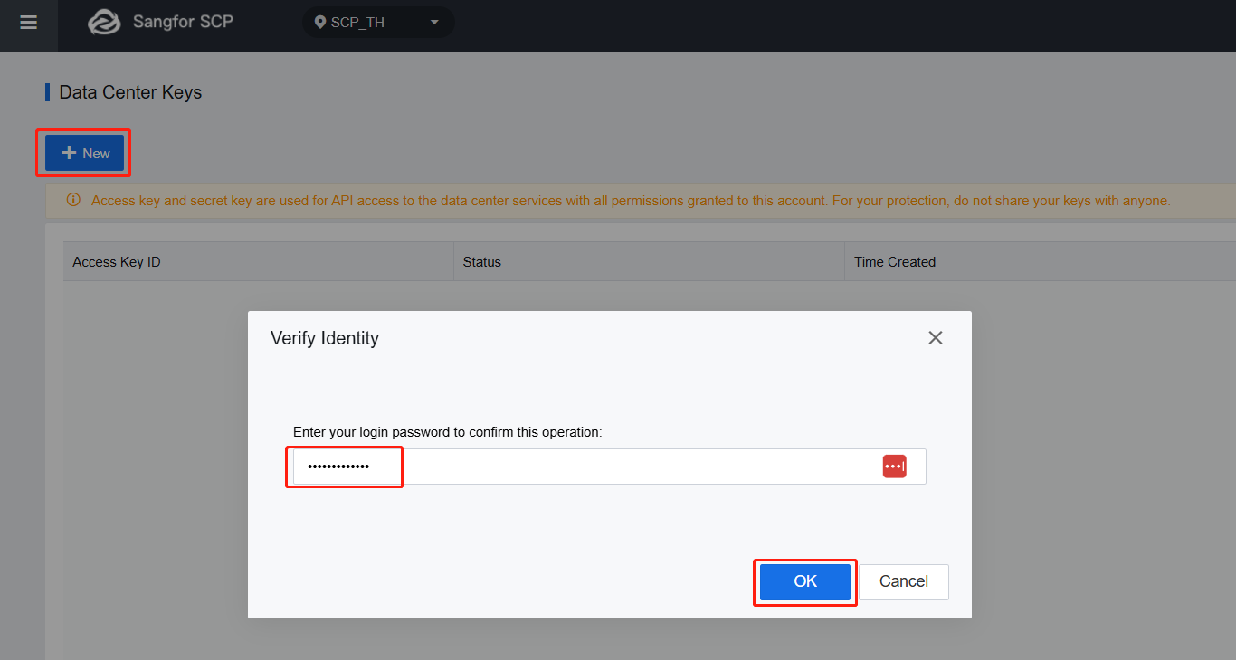Open the hamburger navigation menu
The height and width of the screenshot is (660, 1236).
[x=28, y=23]
